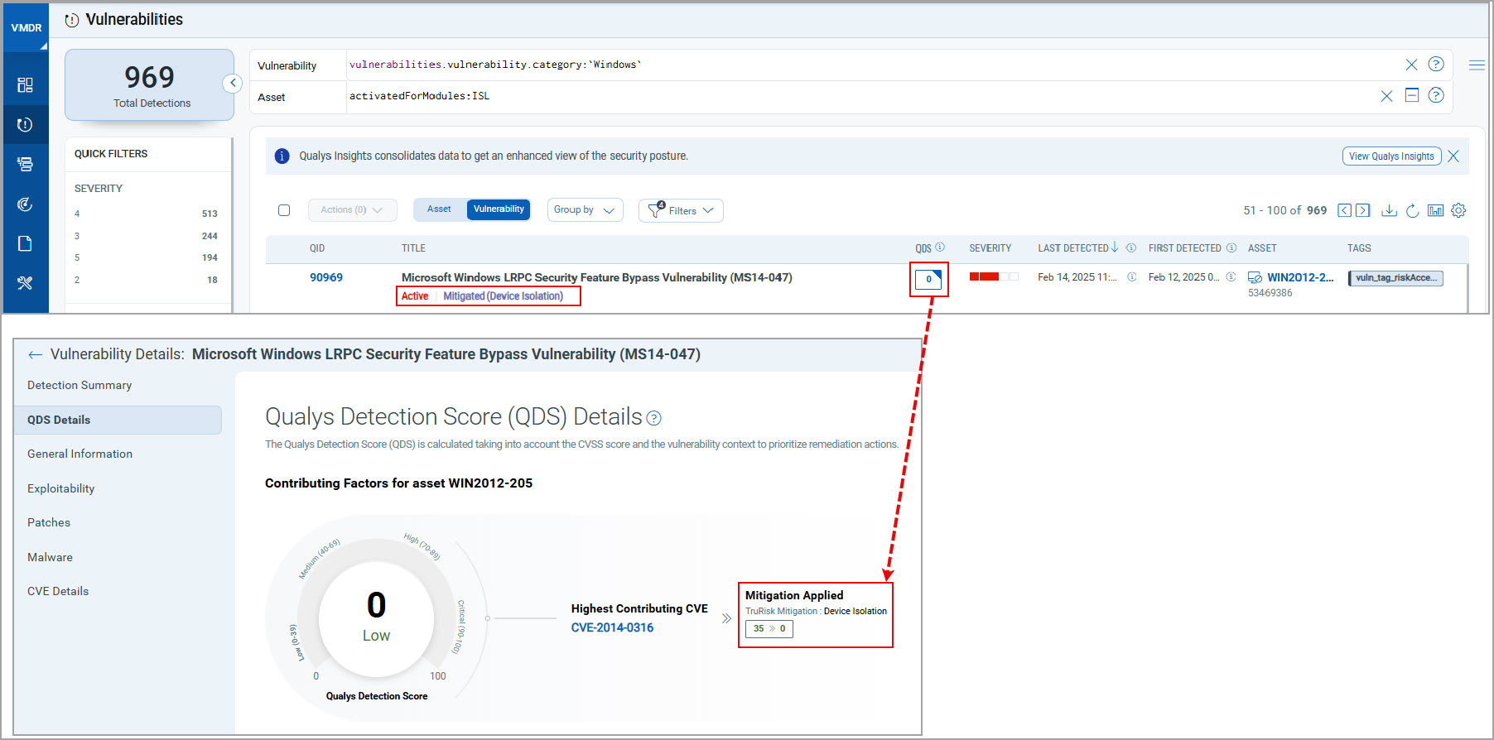Dismiss the Qualys Insights banner
The width and height of the screenshot is (1494, 740).
1453,156
